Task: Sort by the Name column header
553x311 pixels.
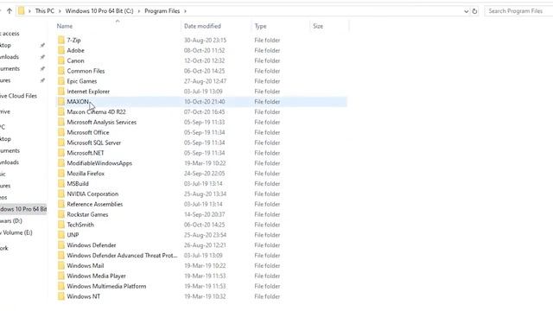Action: click(65, 26)
